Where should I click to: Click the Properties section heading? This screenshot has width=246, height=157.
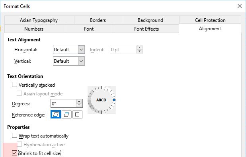pyautogui.click(x=18, y=127)
